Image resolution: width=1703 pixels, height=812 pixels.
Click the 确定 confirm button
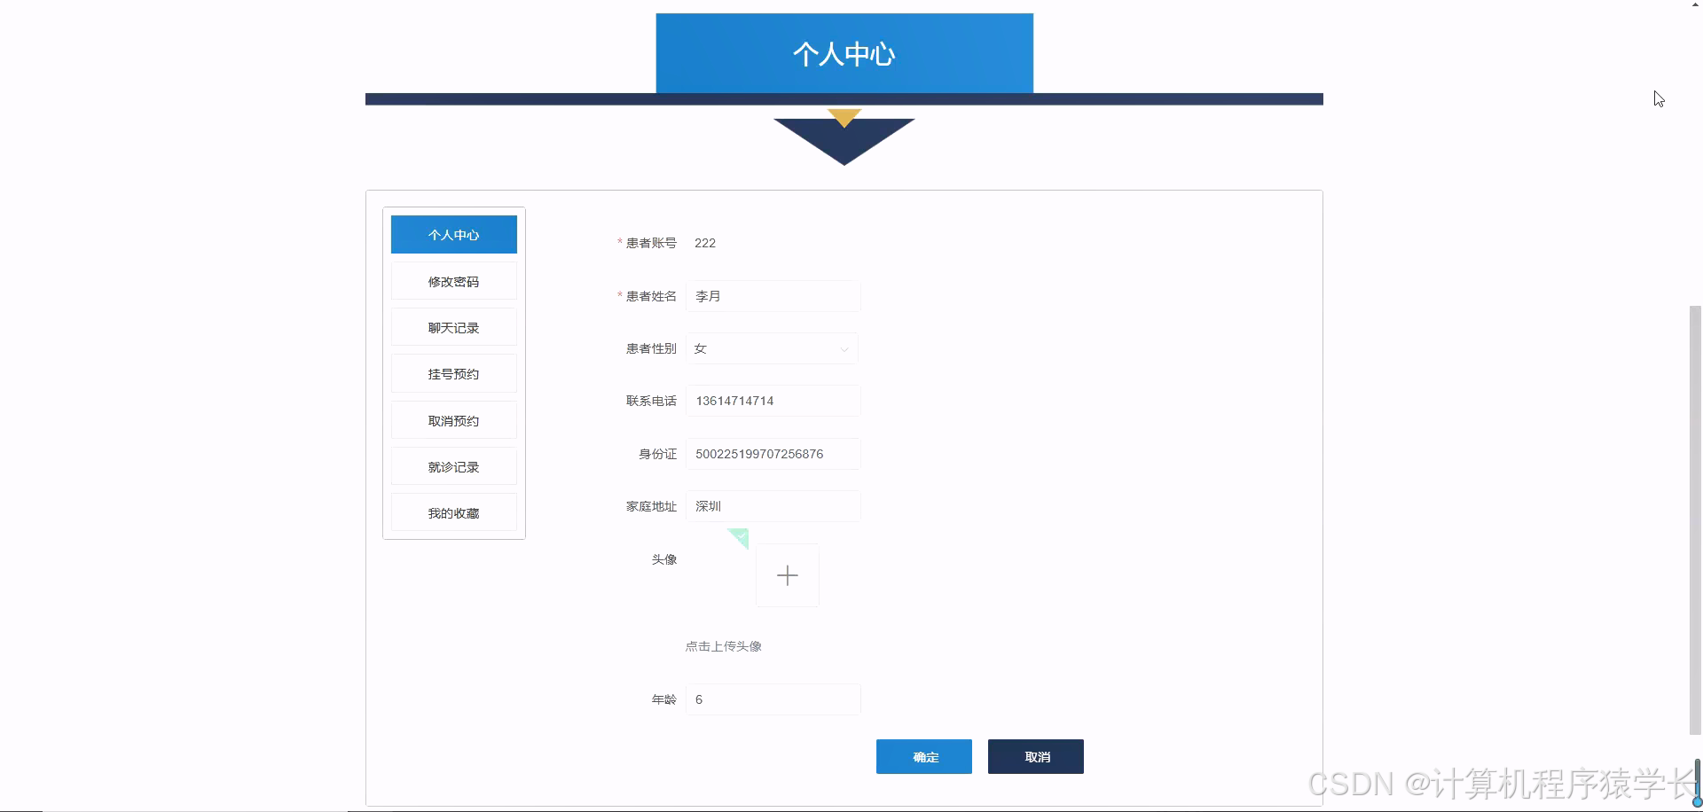[x=923, y=756]
